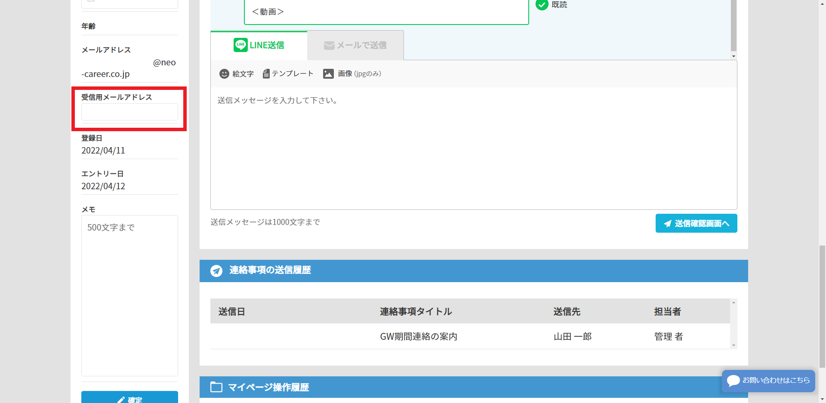Screen dimensions: 826x403
Task: Click the green 既読 checkmark icon
Action: click(x=542, y=5)
